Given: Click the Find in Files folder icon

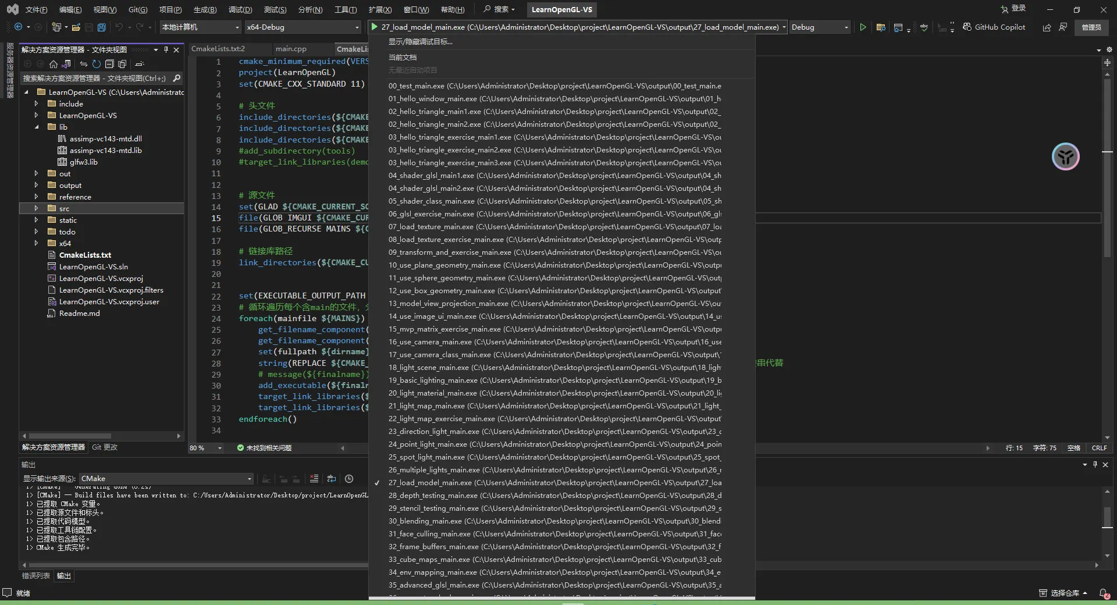Looking at the screenshot, I should [x=881, y=27].
